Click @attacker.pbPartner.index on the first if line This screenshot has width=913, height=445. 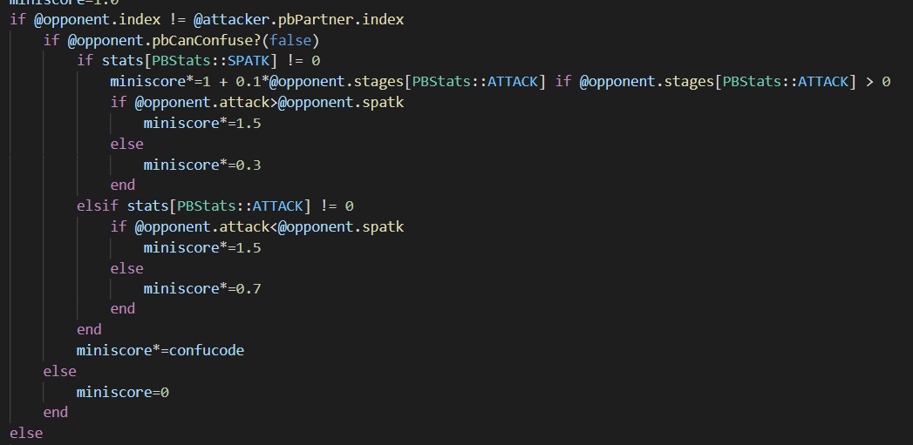(x=299, y=20)
